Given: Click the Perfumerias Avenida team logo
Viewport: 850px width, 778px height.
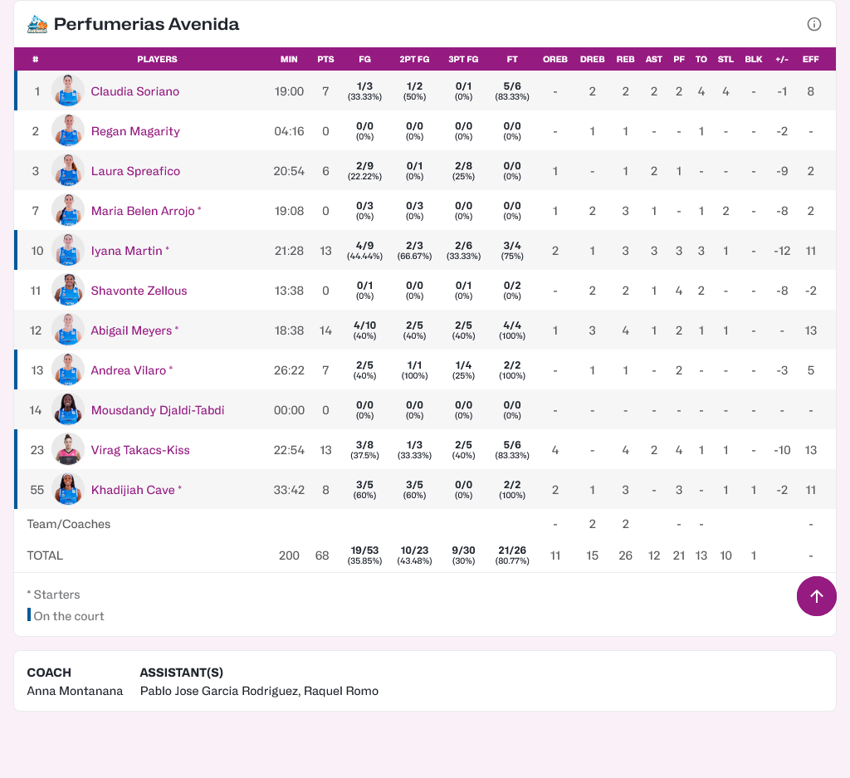Looking at the screenshot, I should pyautogui.click(x=37, y=24).
